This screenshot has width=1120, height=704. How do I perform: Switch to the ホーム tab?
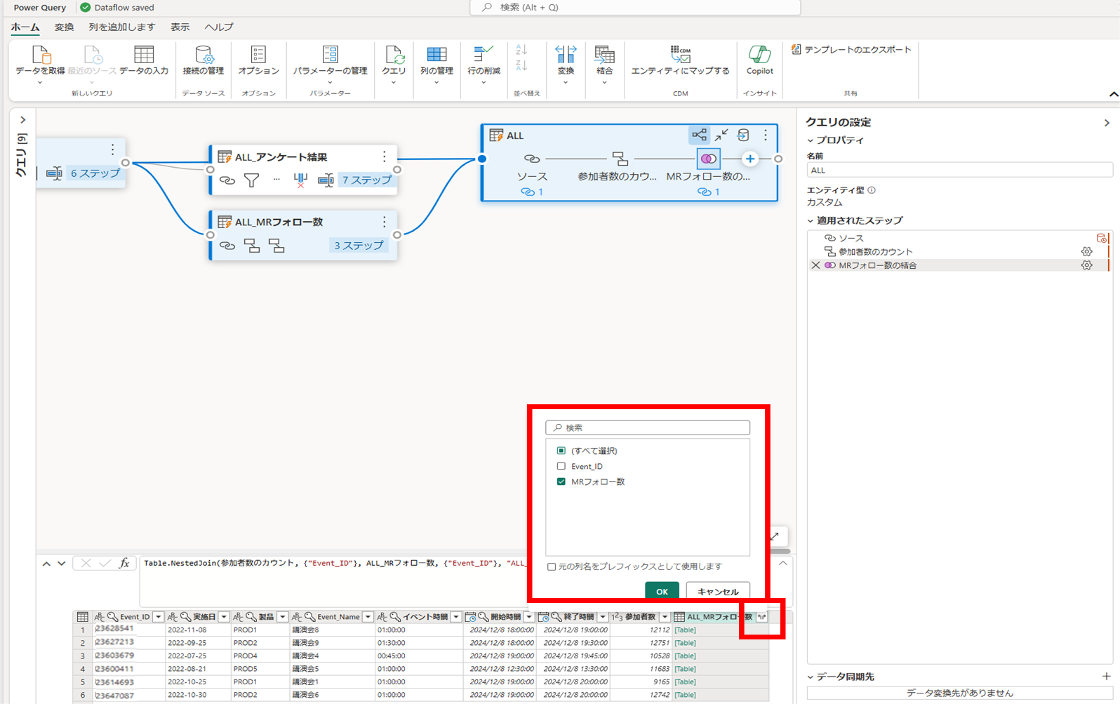click(x=25, y=27)
